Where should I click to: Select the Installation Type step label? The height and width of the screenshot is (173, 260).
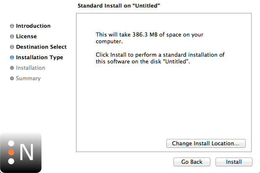pyautogui.click(x=39, y=58)
